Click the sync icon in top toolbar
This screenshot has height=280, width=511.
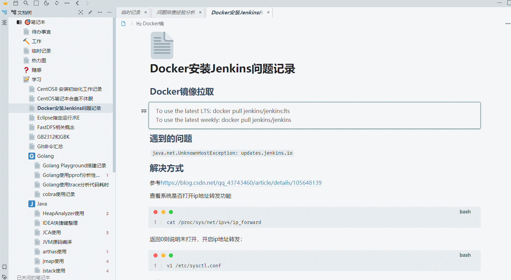point(57,3)
